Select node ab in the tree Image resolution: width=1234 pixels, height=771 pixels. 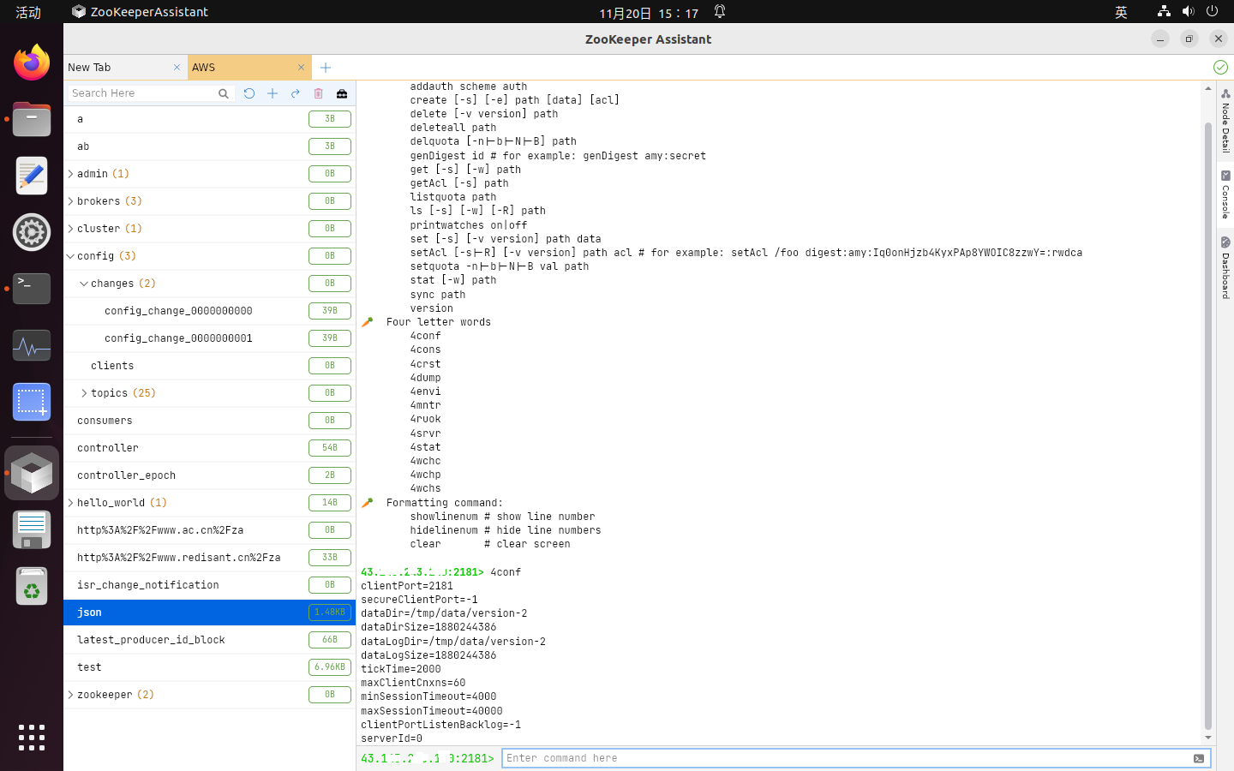coord(209,146)
